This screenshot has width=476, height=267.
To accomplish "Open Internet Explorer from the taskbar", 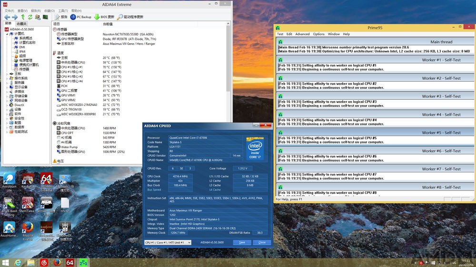I will coord(18,262).
